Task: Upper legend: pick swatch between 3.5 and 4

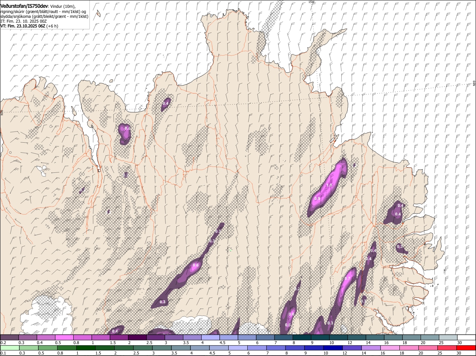Action: [192, 337]
